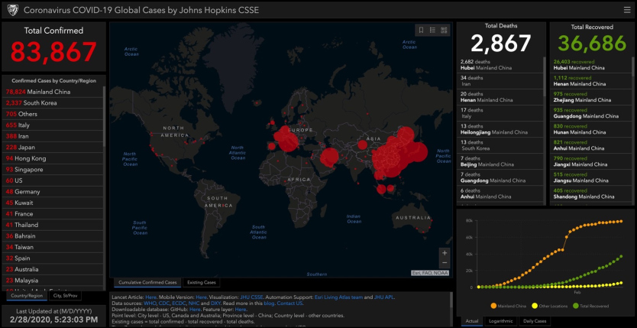The width and height of the screenshot is (637, 328).
Task: Open the hamburger menu in the header
Action: point(627,10)
